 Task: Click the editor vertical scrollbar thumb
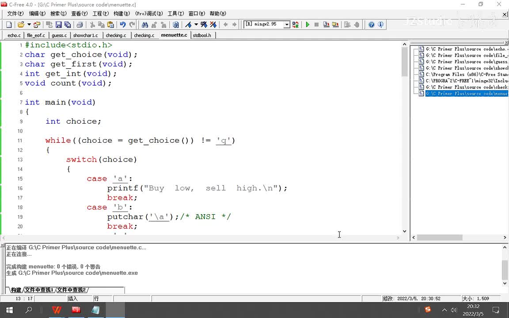click(404, 62)
